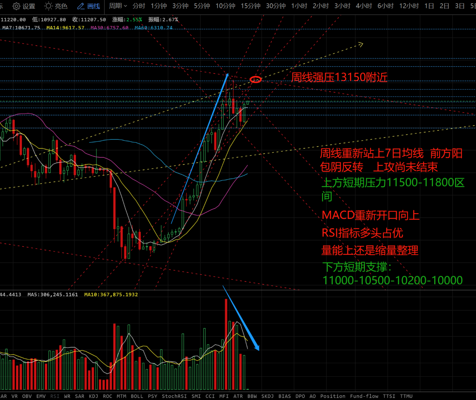Image resolution: width=476 pixels, height=400 pixels.
Task: Activate the 画线 pencil drawing tool
Action: pos(88,6)
